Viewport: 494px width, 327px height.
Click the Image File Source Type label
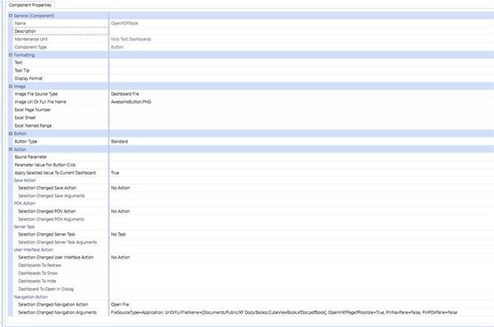tap(36, 94)
